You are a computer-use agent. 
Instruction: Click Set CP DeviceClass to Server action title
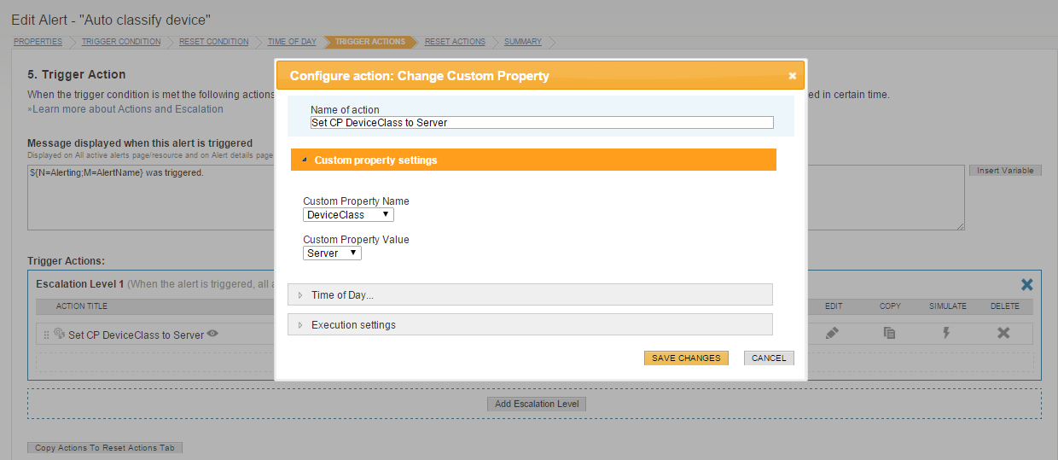click(136, 335)
